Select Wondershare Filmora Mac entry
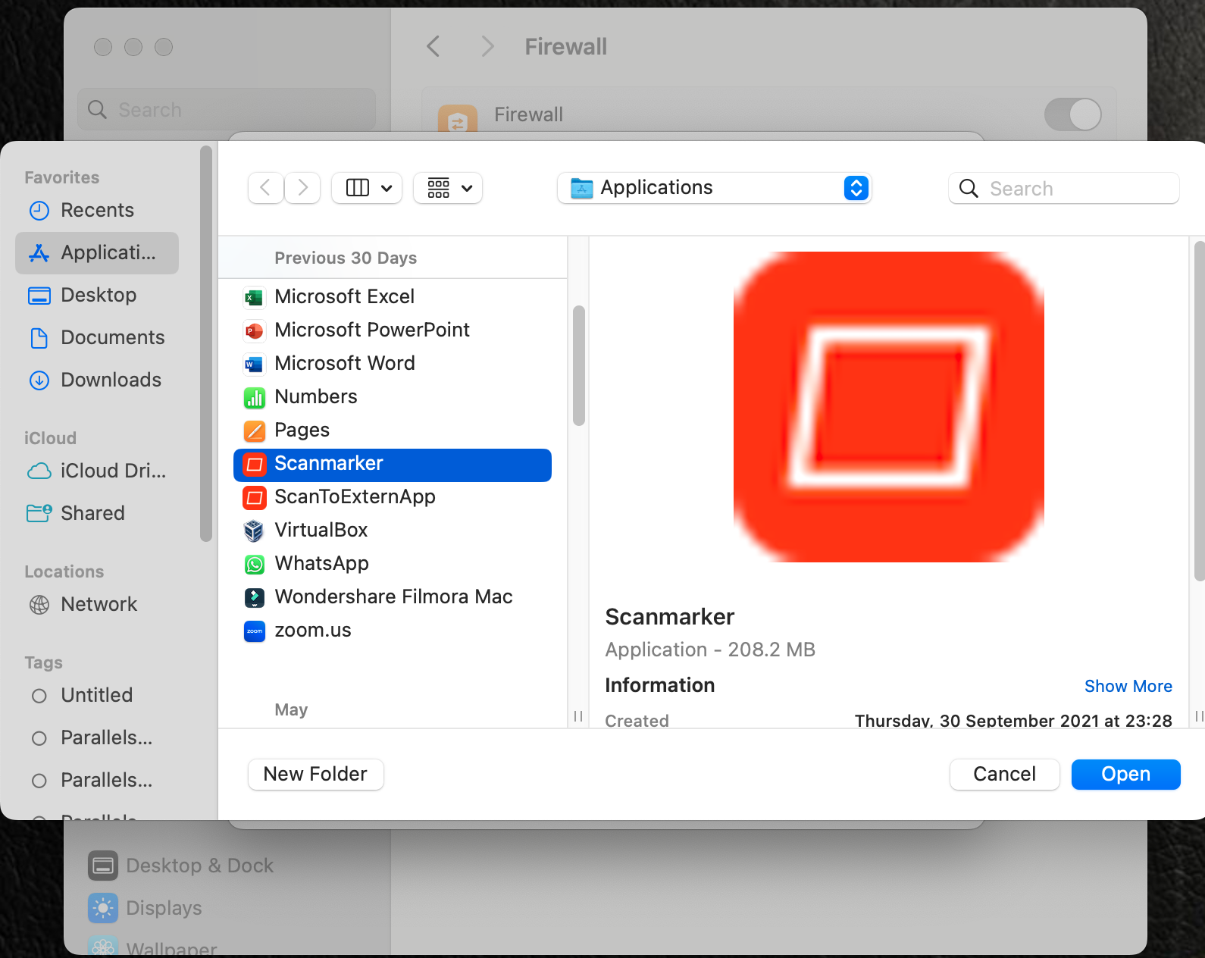This screenshot has width=1205, height=958. point(393,597)
